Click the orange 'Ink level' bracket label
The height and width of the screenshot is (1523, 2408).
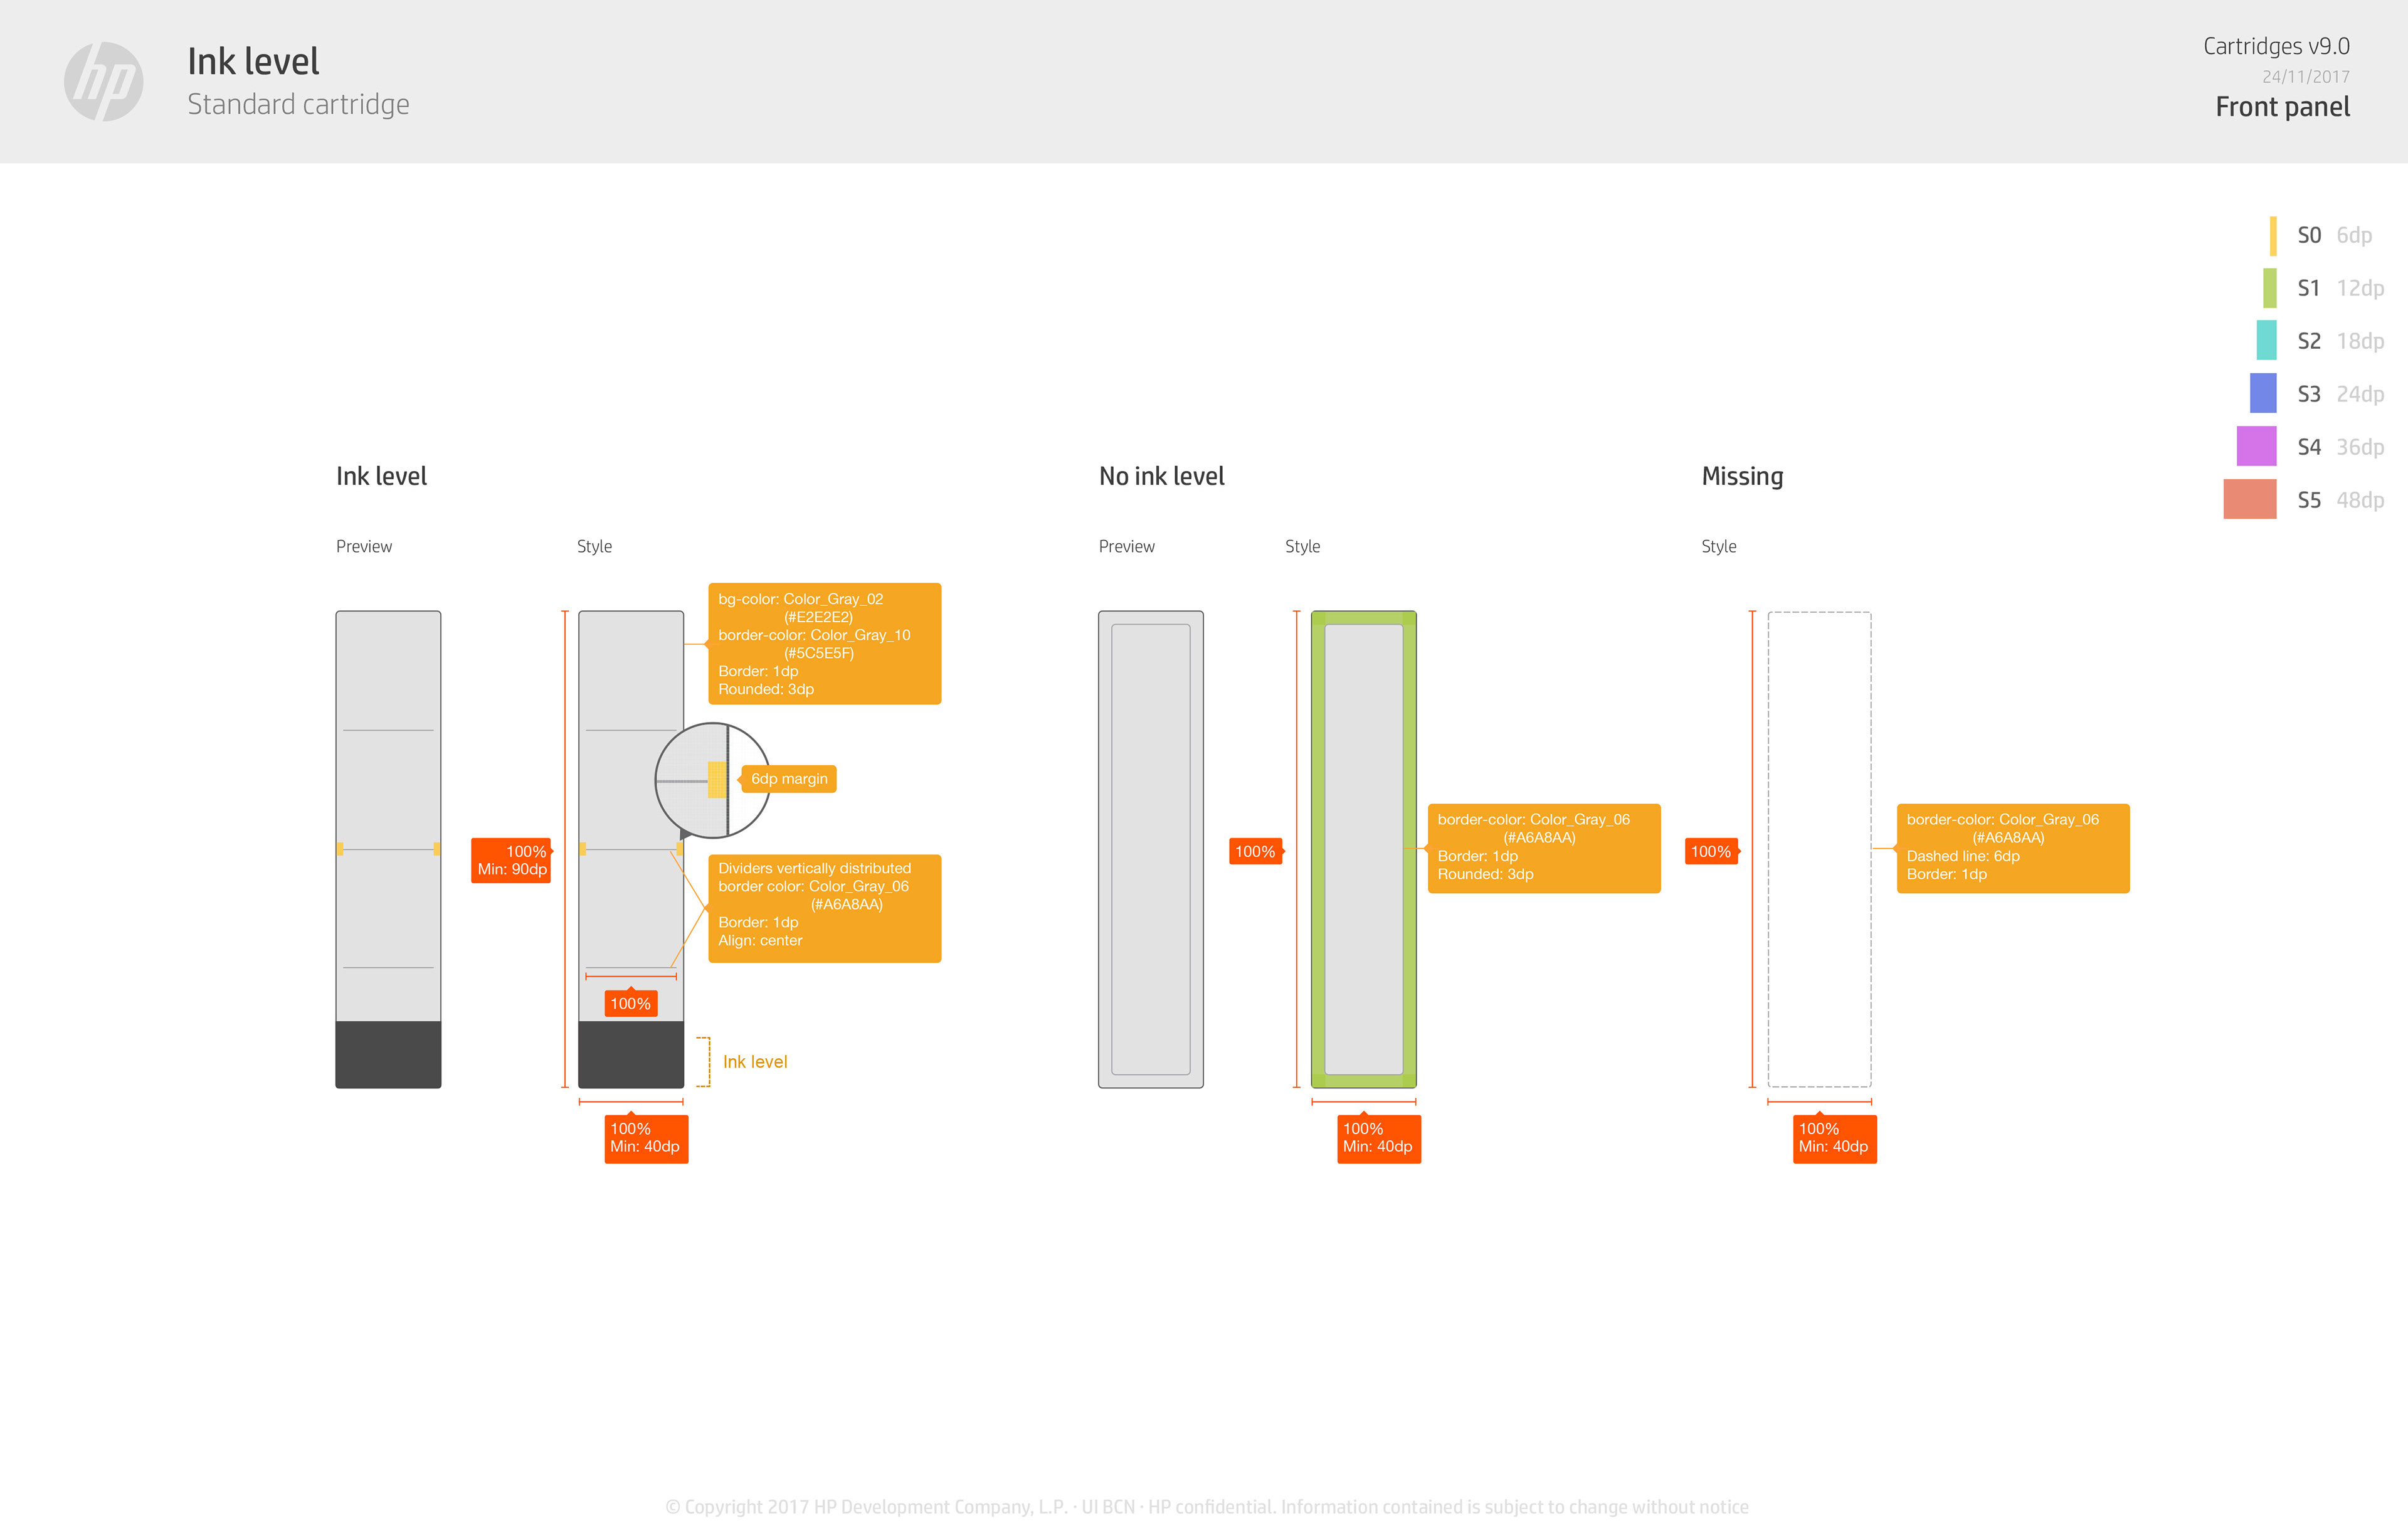754,1062
